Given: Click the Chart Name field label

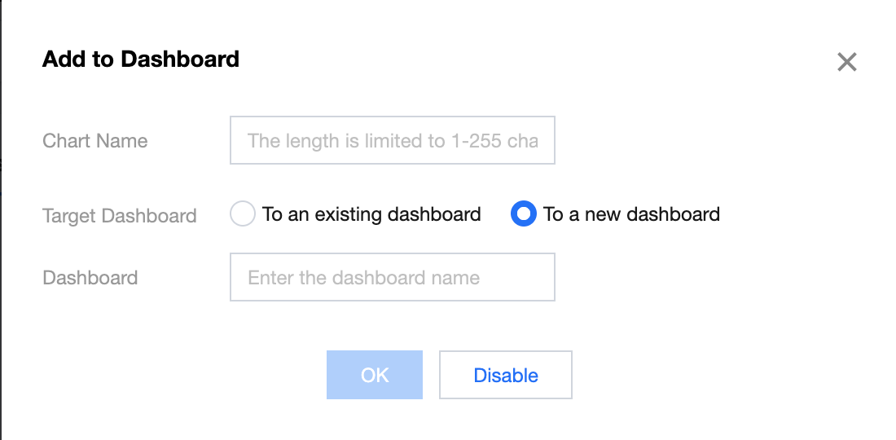Looking at the screenshot, I should [x=94, y=141].
